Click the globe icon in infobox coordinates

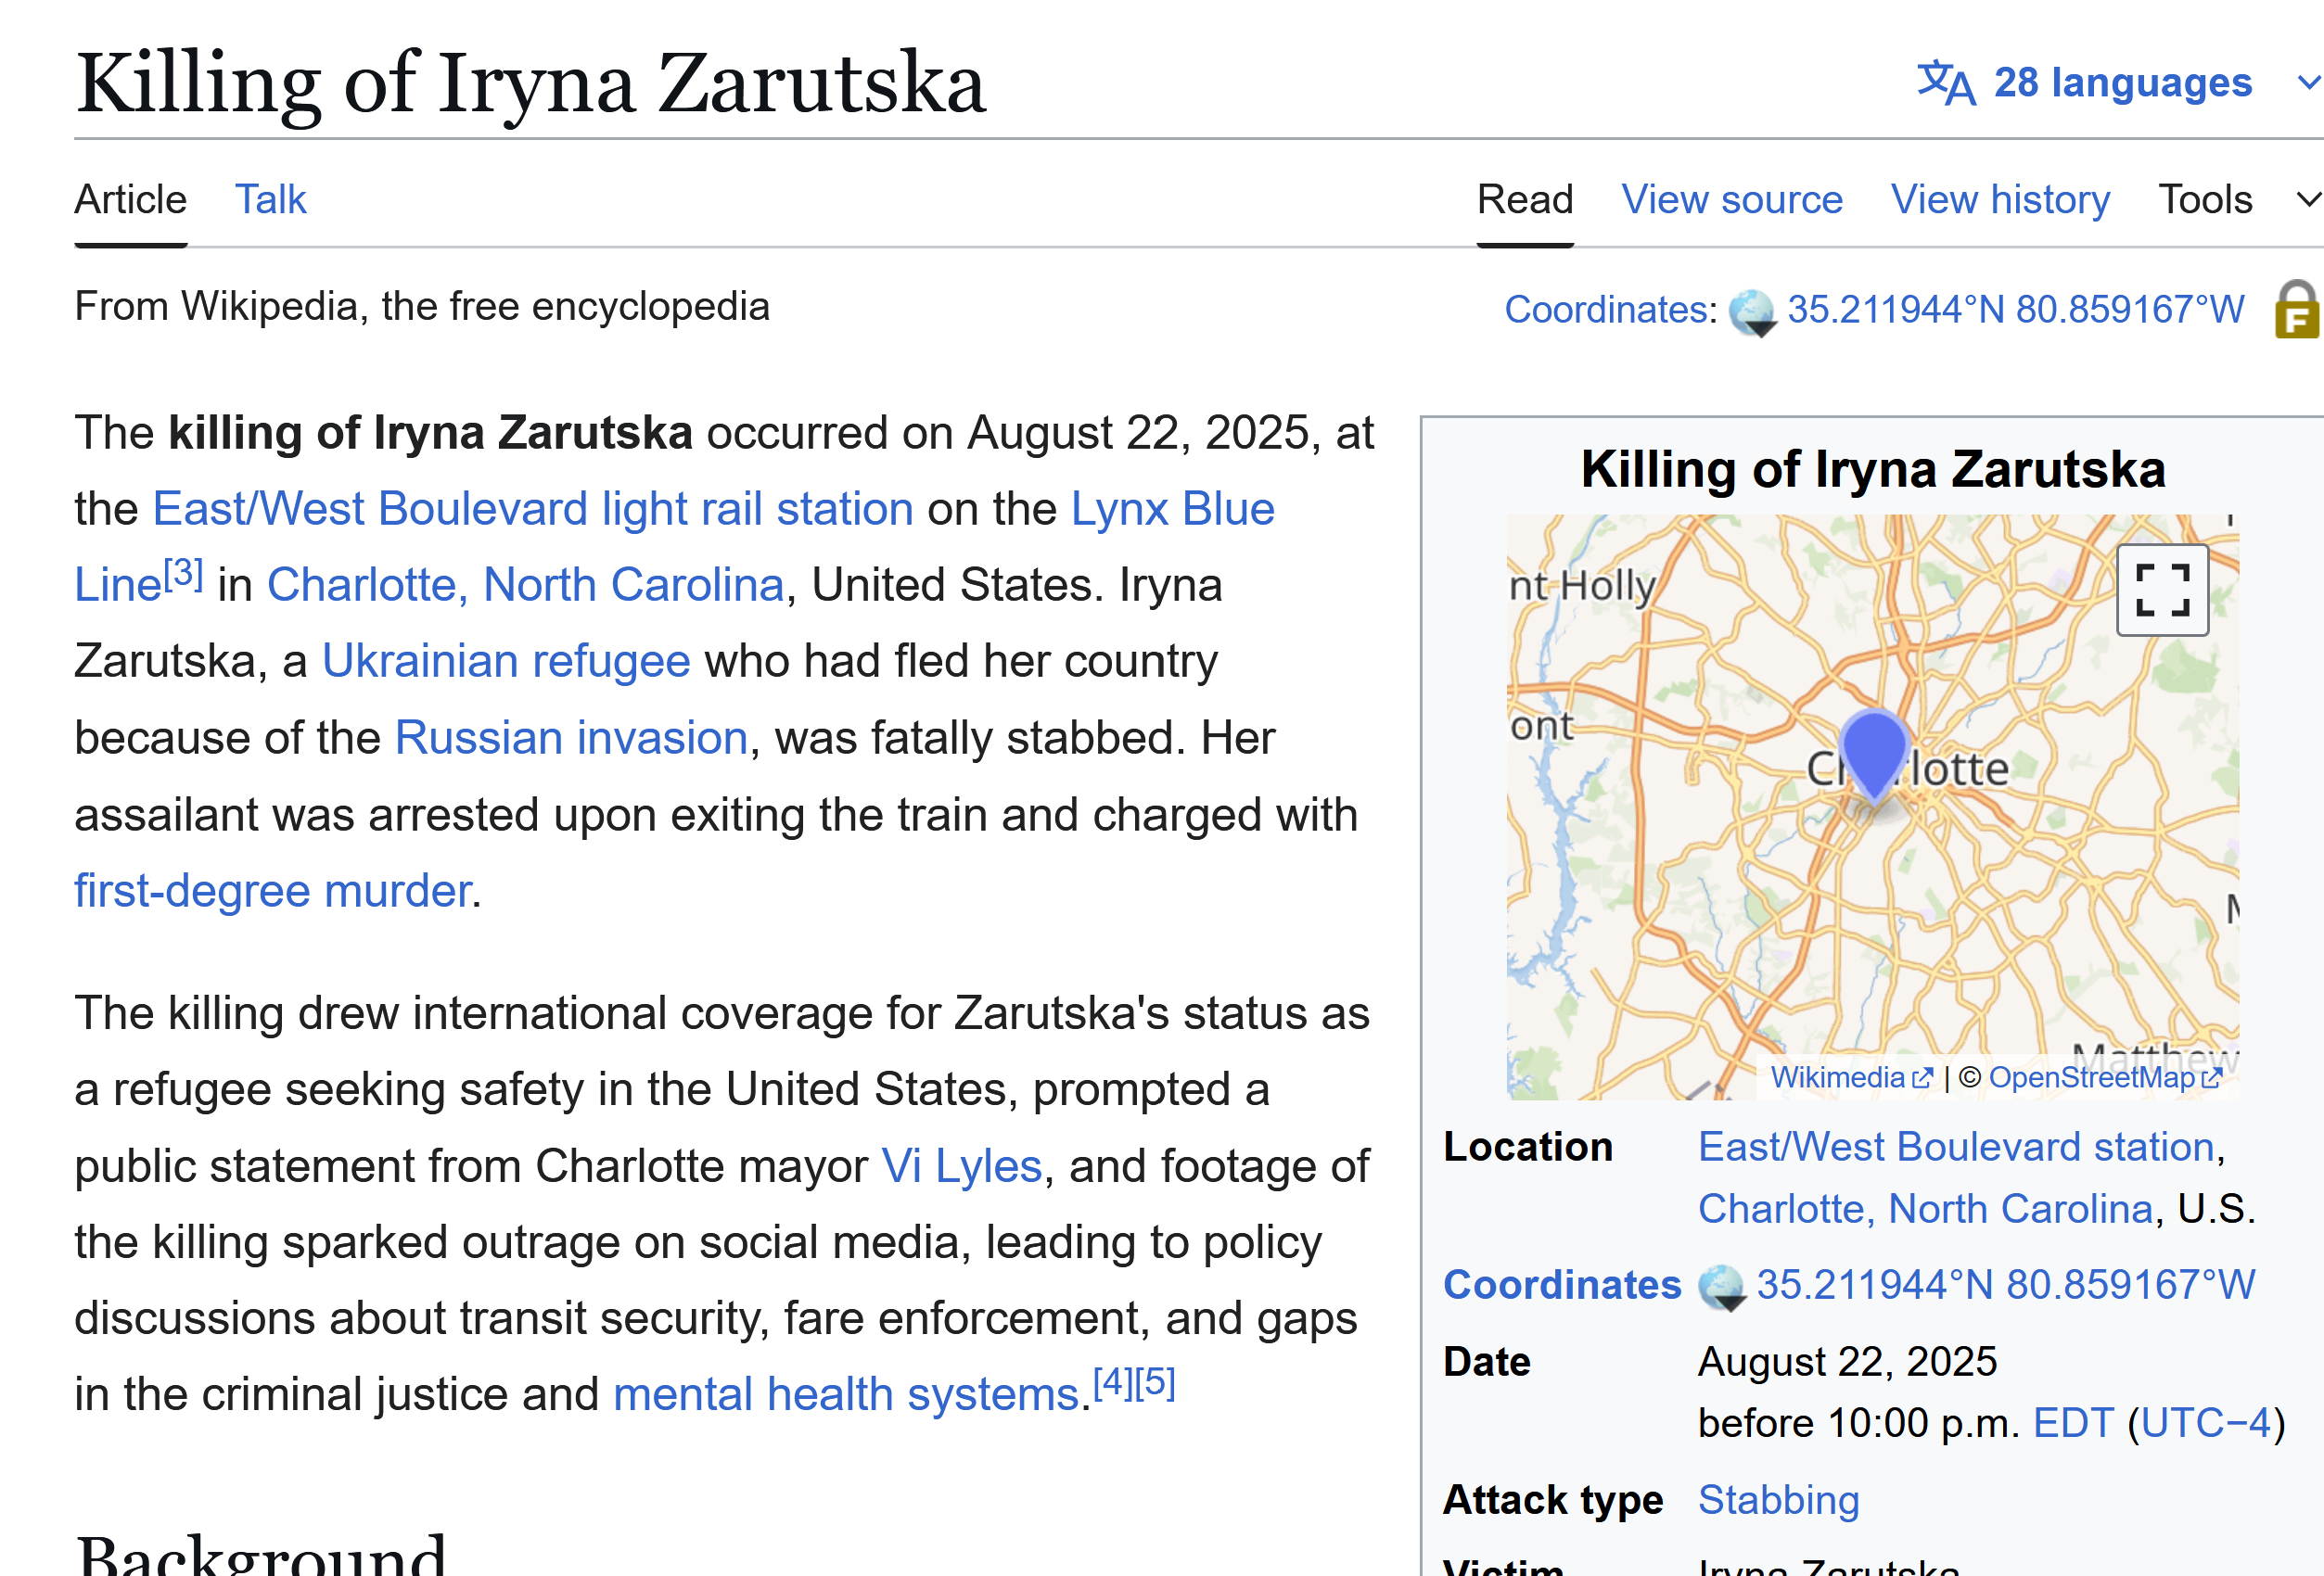pos(1721,1286)
